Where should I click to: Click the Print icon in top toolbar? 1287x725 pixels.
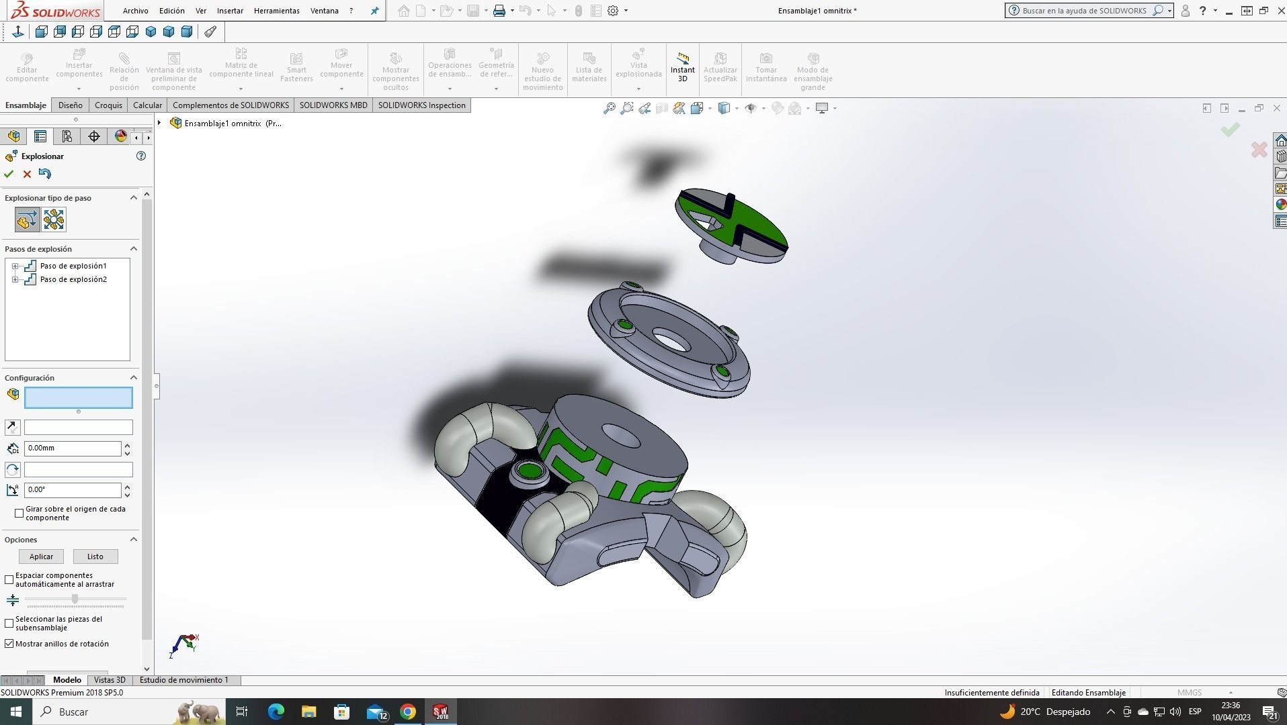click(499, 11)
